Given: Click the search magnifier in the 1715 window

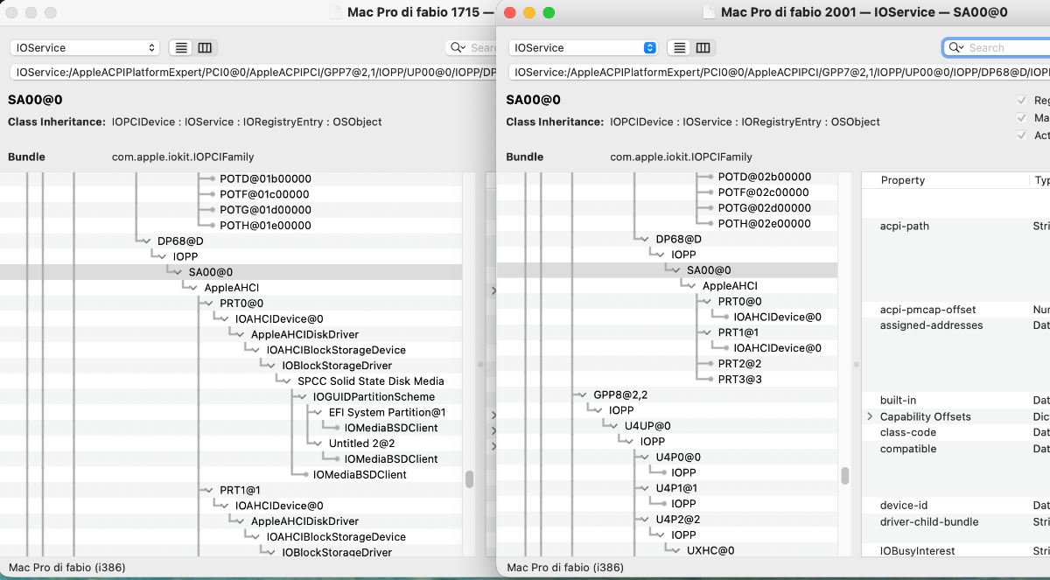Looking at the screenshot, I should click(x=457, y=48).
